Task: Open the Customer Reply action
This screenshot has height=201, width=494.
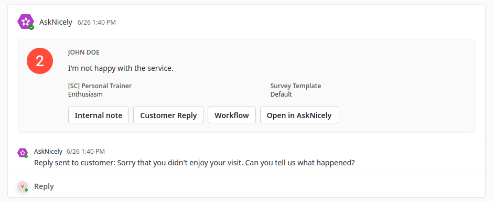Action: [x=168, y=115]
